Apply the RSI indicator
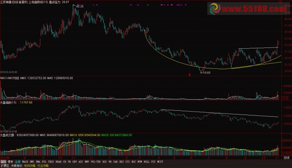This screenshot has width=292, height=168. (x=105, y=162)
